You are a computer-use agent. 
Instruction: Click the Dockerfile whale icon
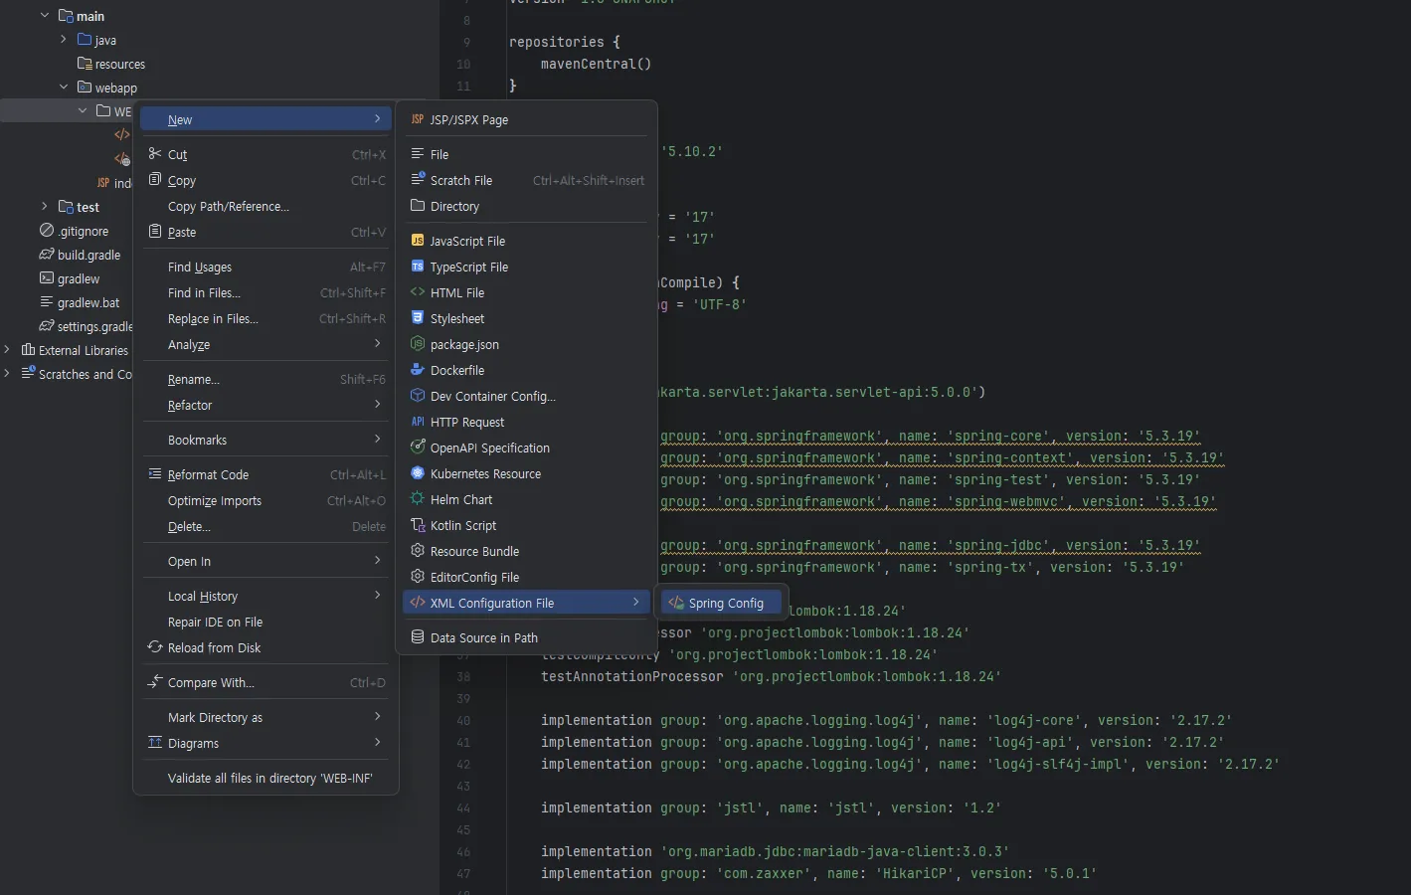point(418,370)
